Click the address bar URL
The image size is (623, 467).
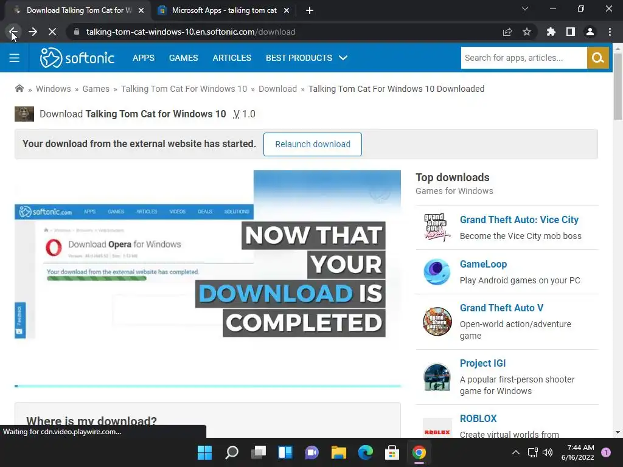[x=190, y=32]
